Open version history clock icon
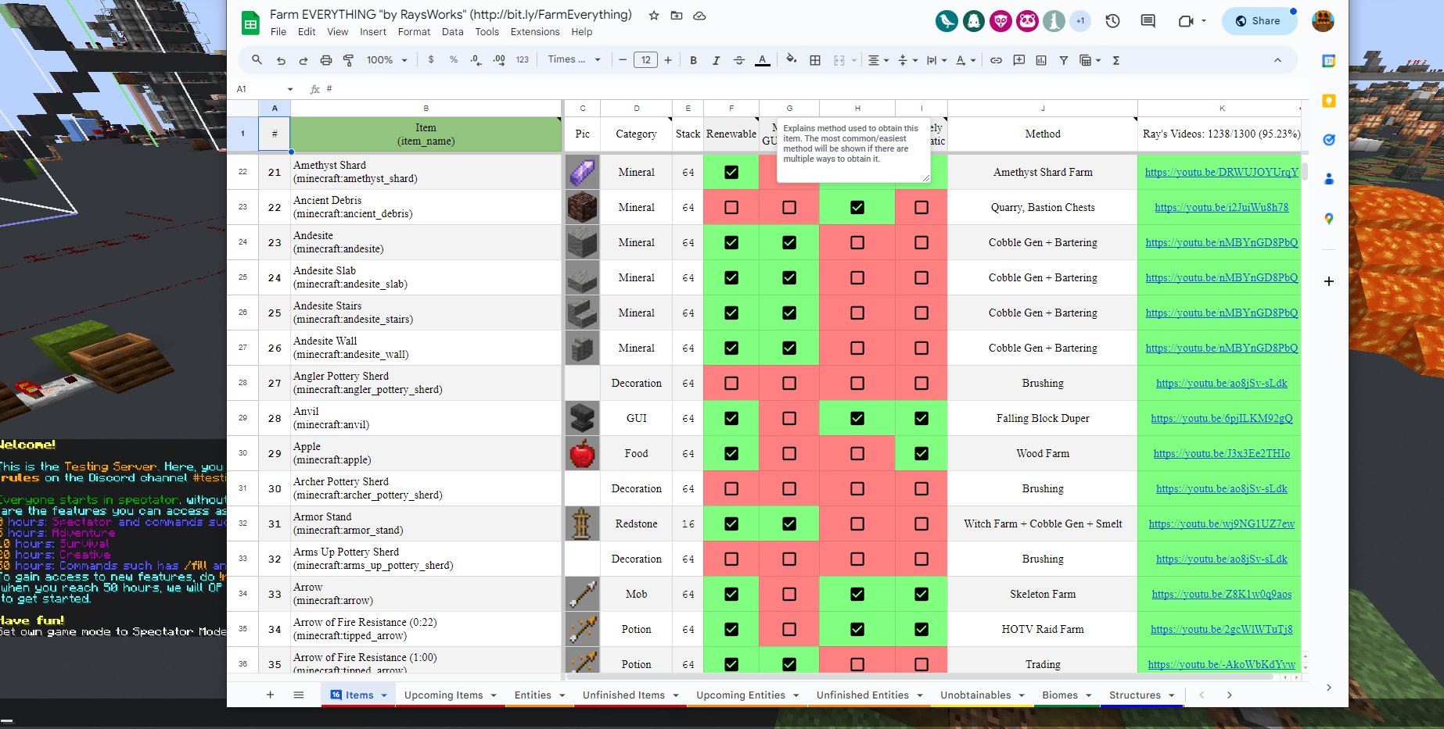This screenshot has width=1444, height=729. pyautogui.click(x=1112, y=21)
